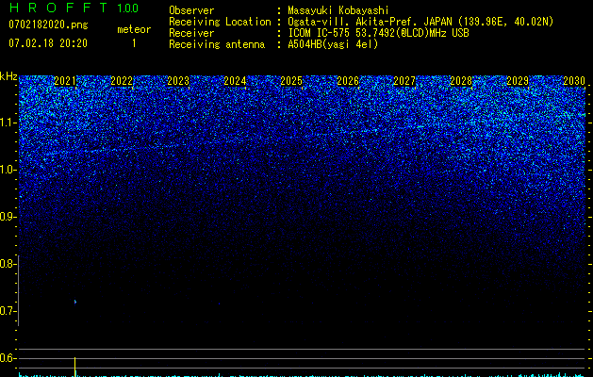Click the 2030 time marker
Image resolution: width=593 pixels, height=377 pixels.
click(x=574, y=81)
